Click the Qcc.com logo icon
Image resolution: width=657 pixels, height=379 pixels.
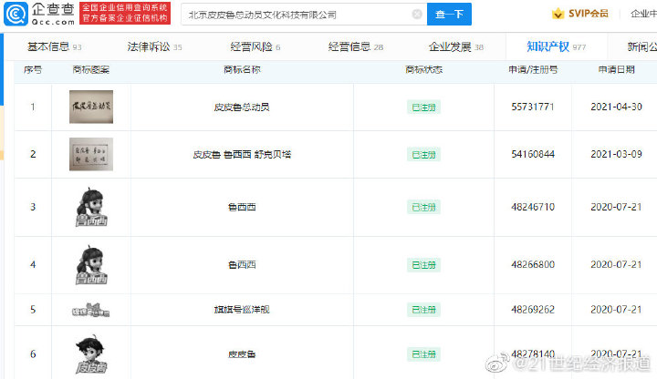click(x=16, y=14)
